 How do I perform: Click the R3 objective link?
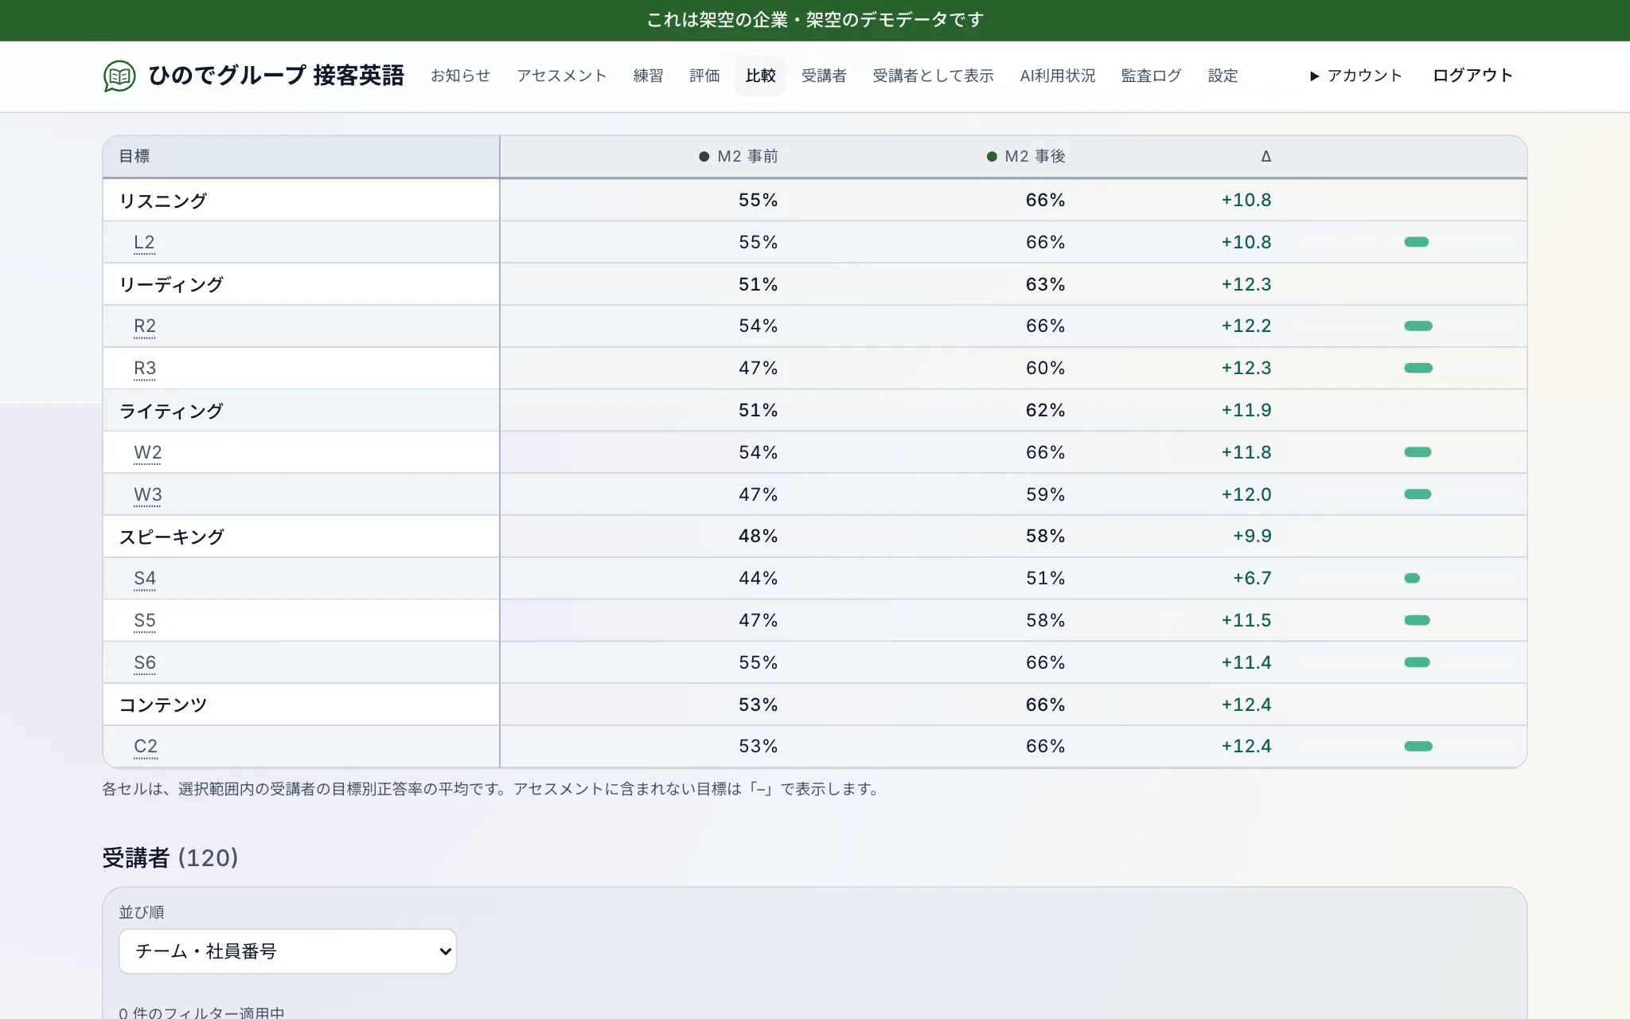pos(145,368)
